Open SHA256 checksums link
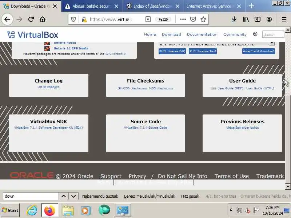 (132, 88)
